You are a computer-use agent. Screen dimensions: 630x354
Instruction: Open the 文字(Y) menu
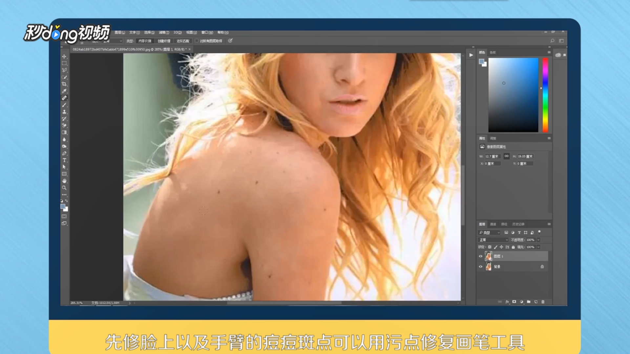click(134, 32)
